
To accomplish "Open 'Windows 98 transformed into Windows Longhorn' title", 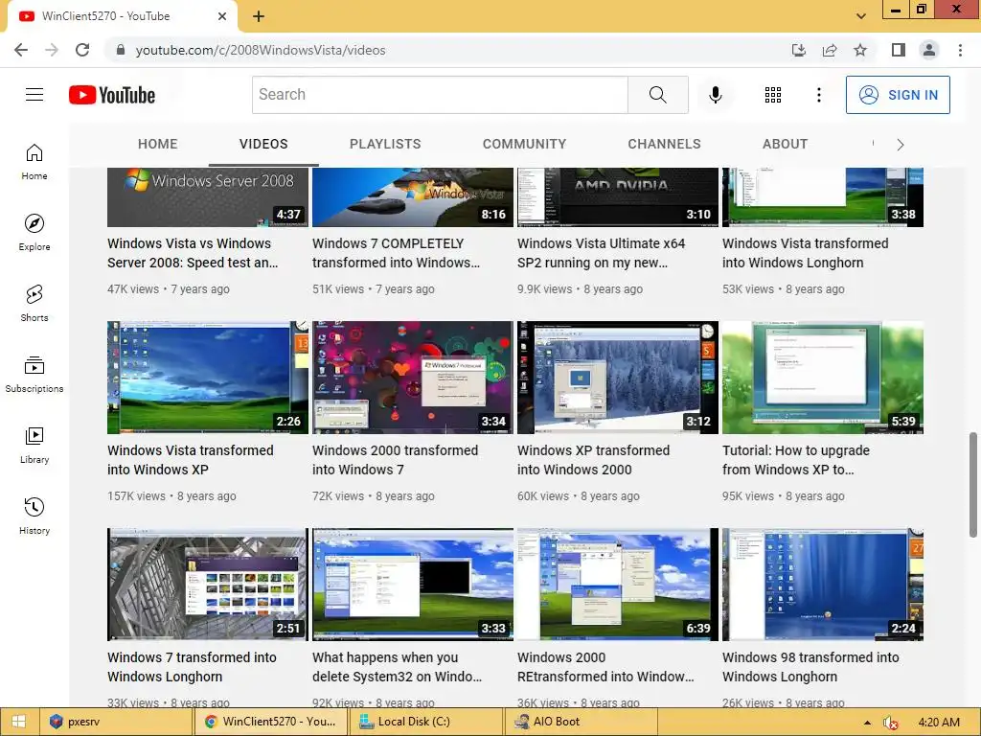I will (x=810, y=667).
